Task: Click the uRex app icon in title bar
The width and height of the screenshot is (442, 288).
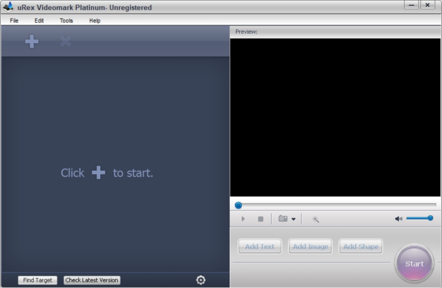Action: tap(8, 7)
